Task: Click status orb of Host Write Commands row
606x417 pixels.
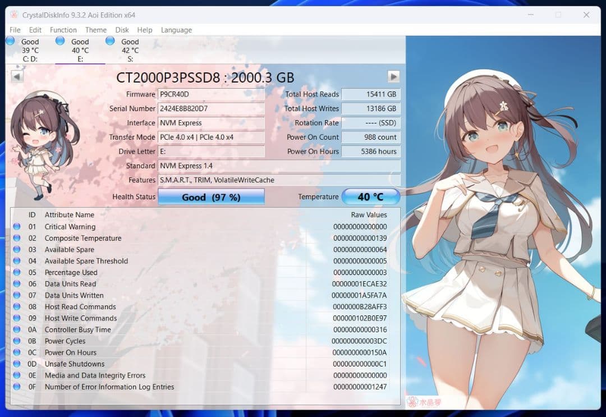Action: click(17, 318)
